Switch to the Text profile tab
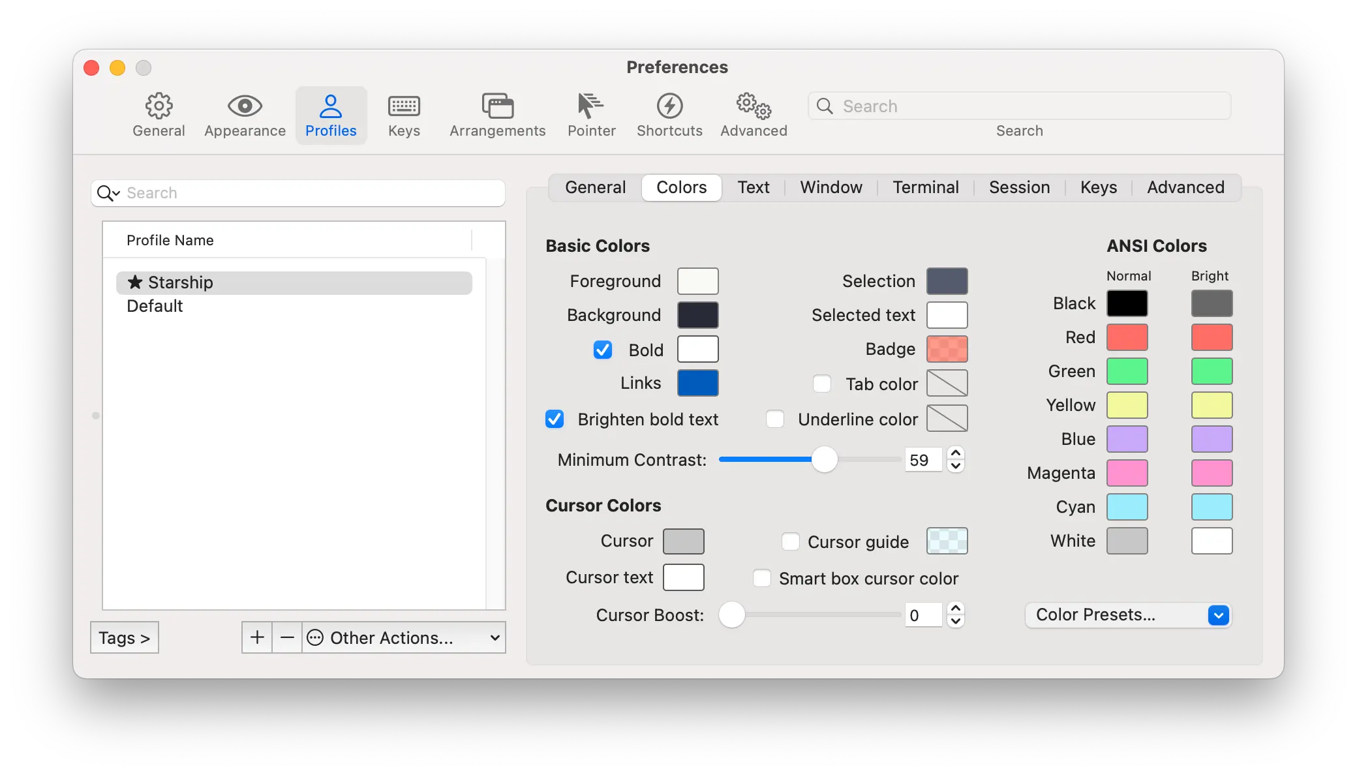Viewport: 1357px width, 775px height. [x=753, y=188]
